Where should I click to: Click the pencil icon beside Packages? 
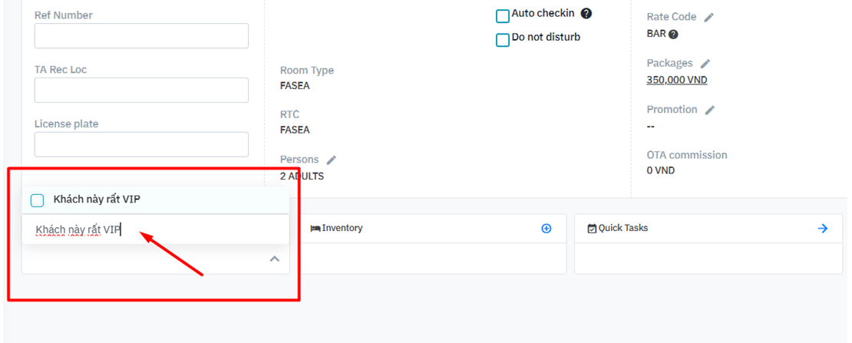(705, 64)
